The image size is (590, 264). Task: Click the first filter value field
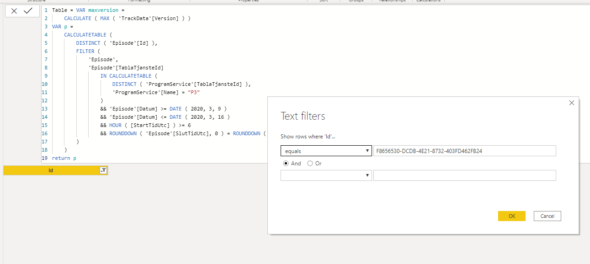[464, 151]
